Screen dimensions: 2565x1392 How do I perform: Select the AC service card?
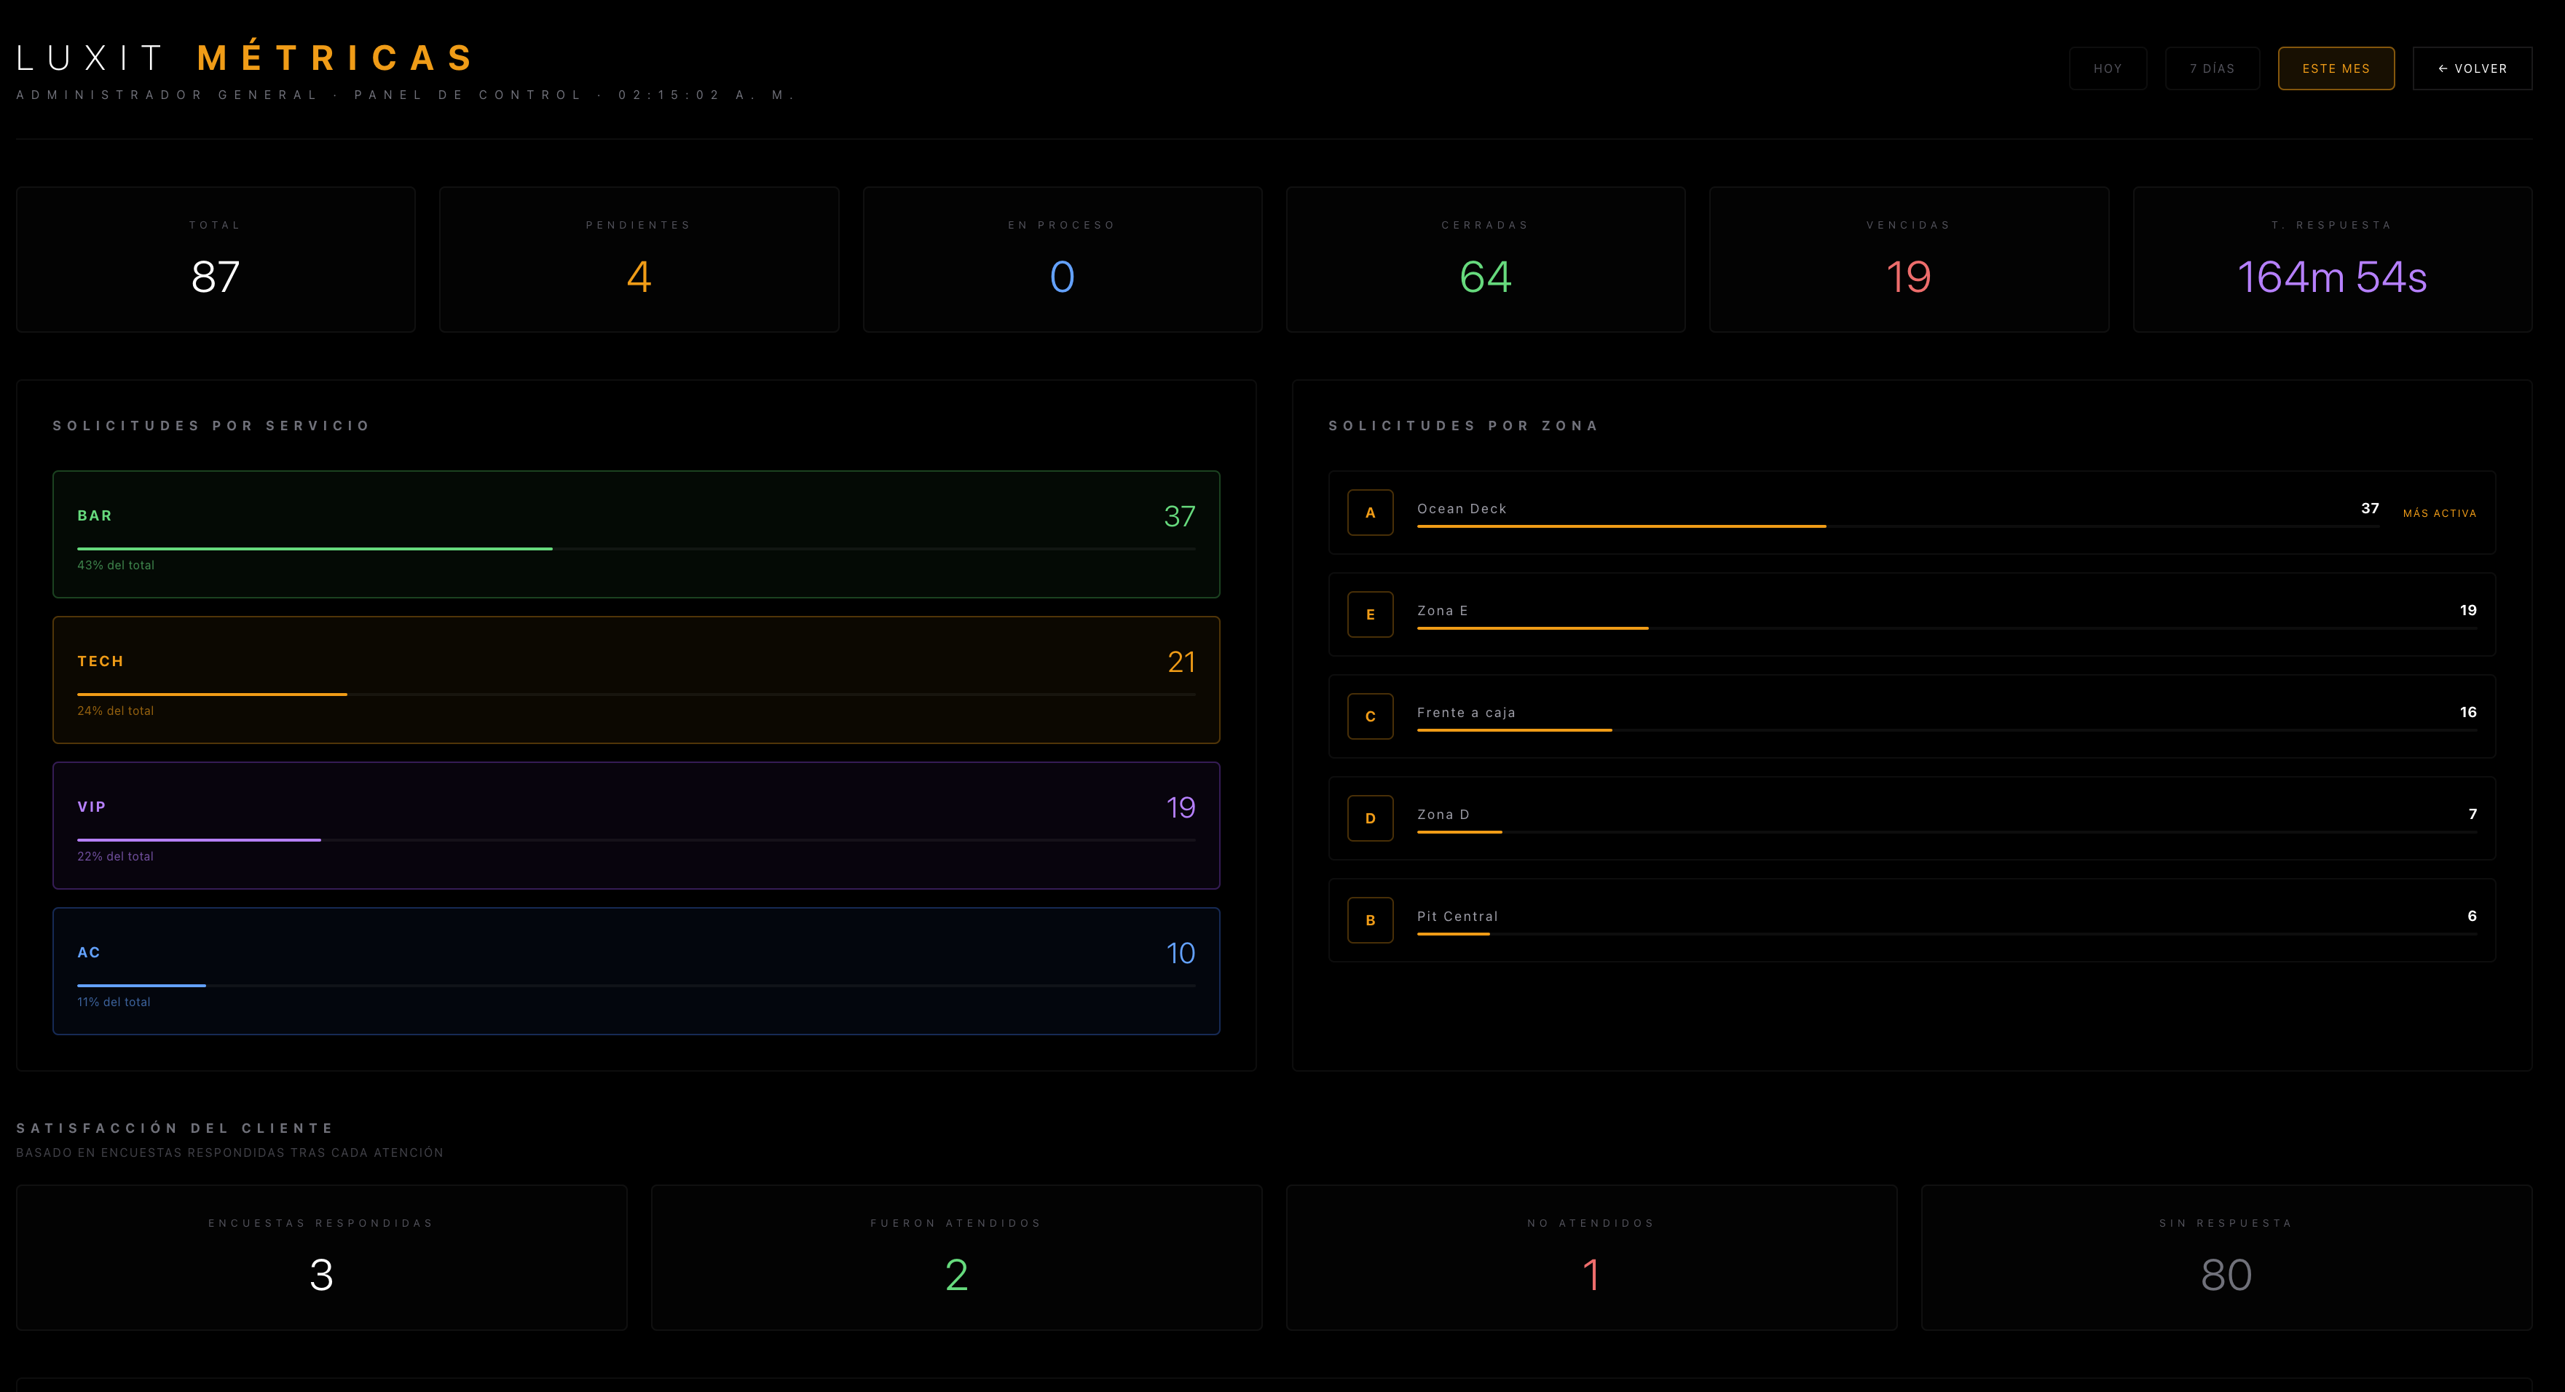637,970
